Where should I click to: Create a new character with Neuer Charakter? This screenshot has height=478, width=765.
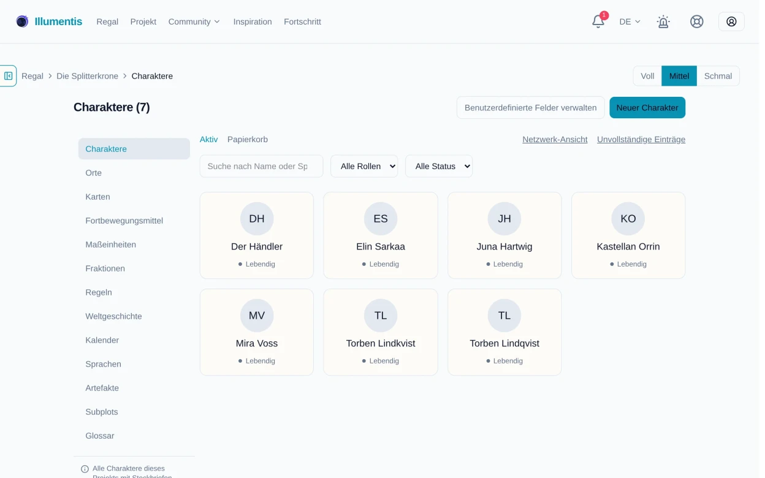[647, 107]
